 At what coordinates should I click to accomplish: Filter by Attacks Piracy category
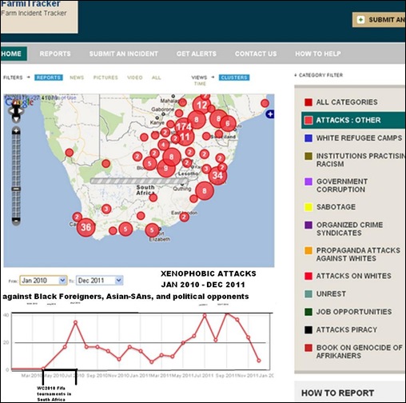click(x=341, y=329)
